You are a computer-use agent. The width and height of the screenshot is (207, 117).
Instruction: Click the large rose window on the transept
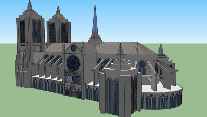coord(73,63)
